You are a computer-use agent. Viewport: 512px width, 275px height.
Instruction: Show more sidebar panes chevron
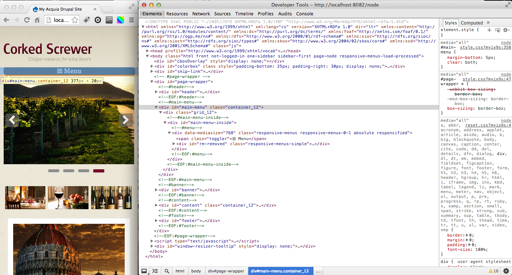point(488,23)
